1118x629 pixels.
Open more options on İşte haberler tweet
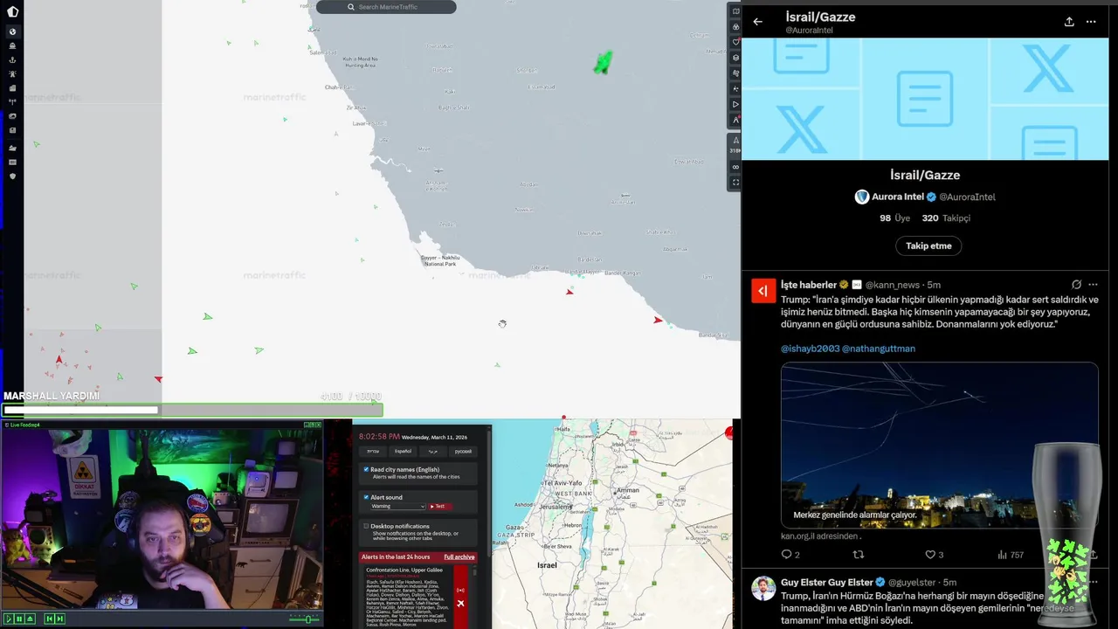1093,285
